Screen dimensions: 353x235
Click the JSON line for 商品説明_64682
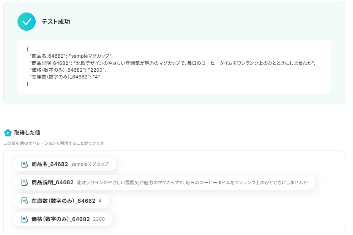coord(172,63)
